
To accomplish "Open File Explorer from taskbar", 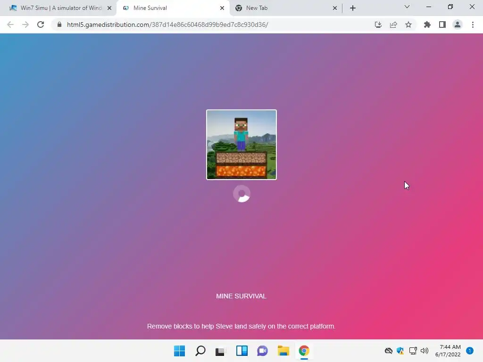I will click(283, 351).
